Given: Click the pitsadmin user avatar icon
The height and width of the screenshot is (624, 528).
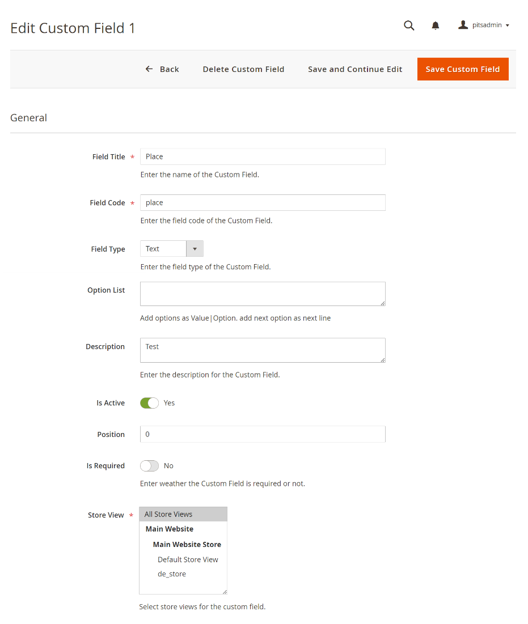Looking at the screenshot, I should [463, 25].
